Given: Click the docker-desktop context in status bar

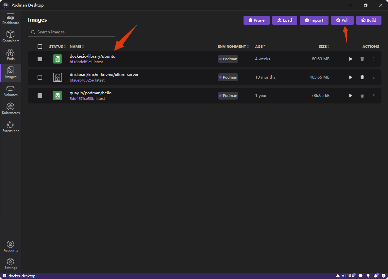Looking at the screenshot, I should [19, 276].
